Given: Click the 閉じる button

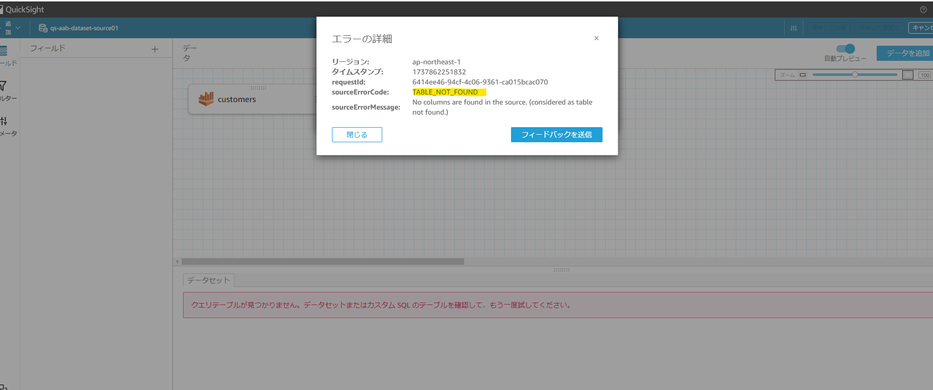Looking at the screenshot, I should point(357,135).
